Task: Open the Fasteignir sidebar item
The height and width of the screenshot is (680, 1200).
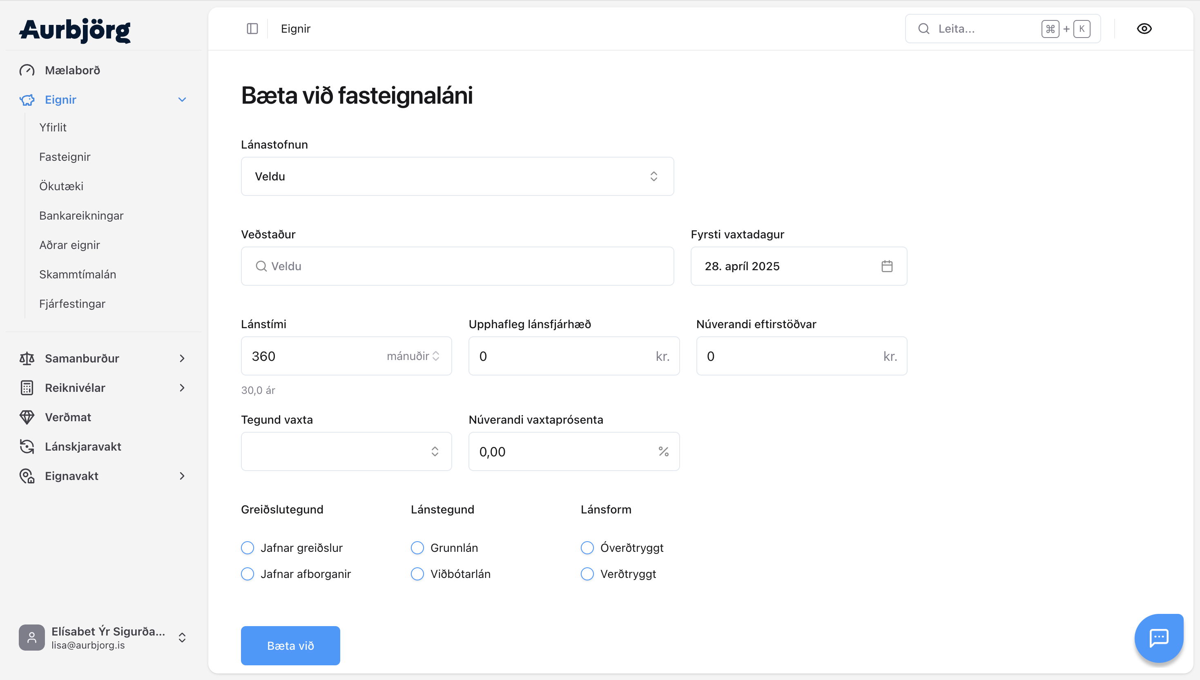Action: [x=65, y=157]
